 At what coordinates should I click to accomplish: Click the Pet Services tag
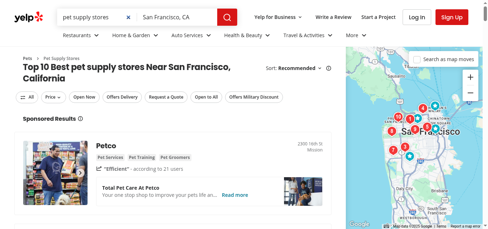[110, 158]
